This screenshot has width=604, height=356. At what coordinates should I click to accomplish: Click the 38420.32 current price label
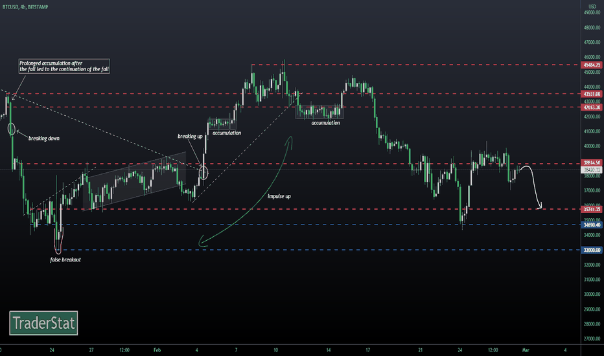click(592, 170)
